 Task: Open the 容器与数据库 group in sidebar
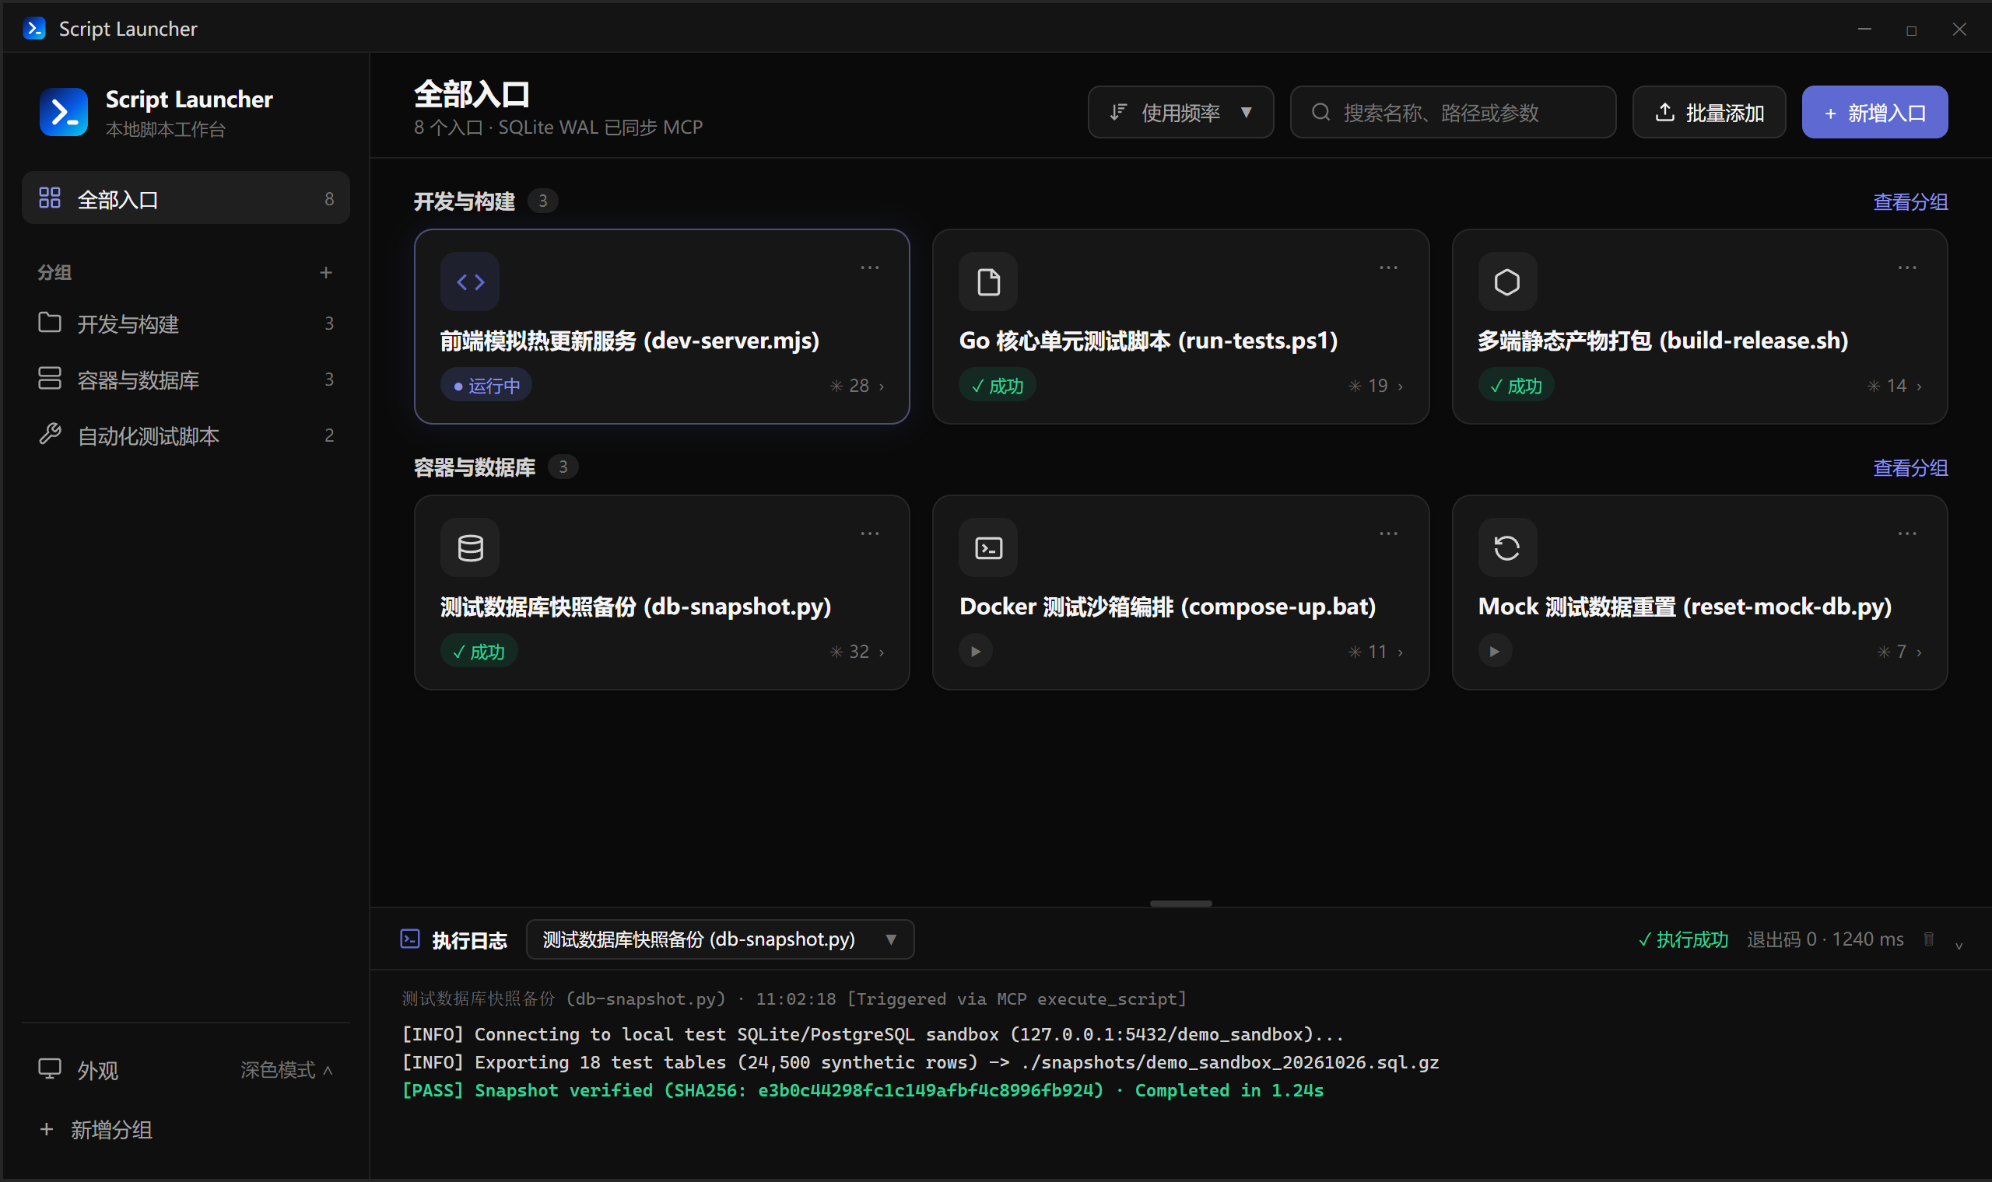[x=186, y=379]
